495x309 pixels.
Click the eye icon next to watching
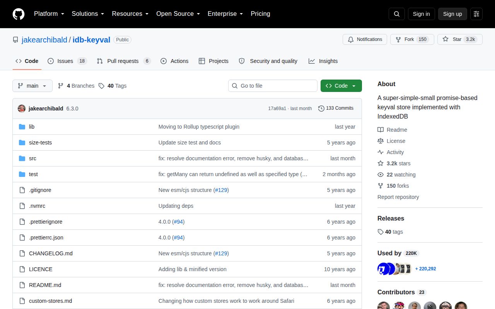click(x=381, y=175)
